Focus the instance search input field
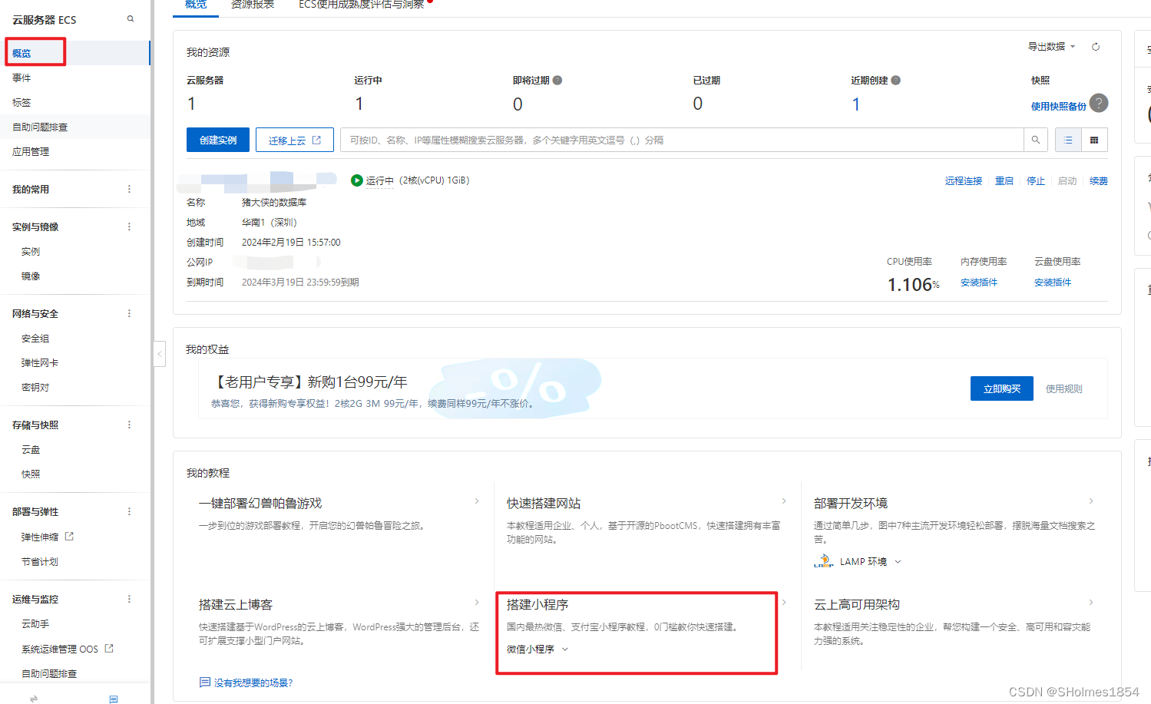This screenshot has height=704, width=1151. [682, 140]
